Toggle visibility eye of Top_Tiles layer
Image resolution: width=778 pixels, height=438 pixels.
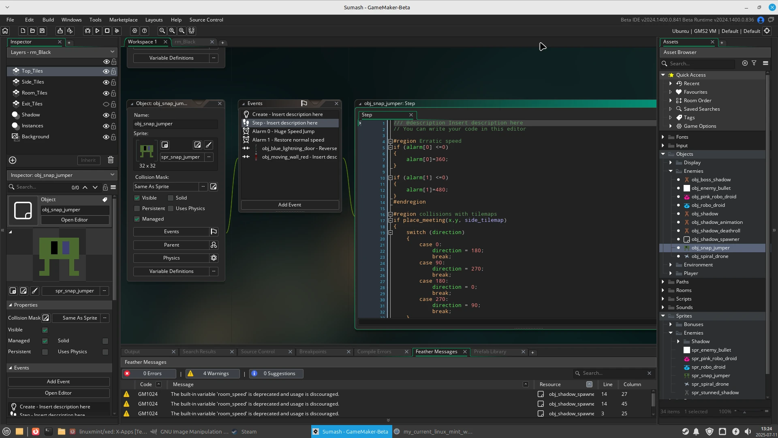106,71
